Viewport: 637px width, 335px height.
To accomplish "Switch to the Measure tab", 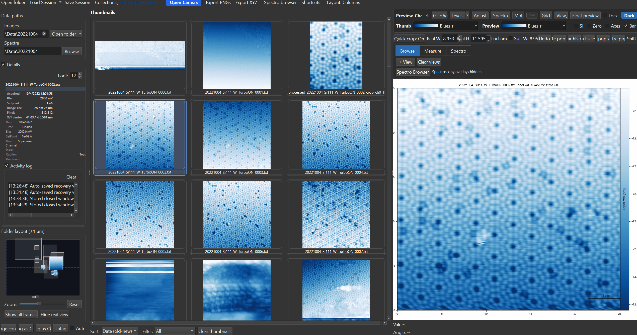I will 432,51.
